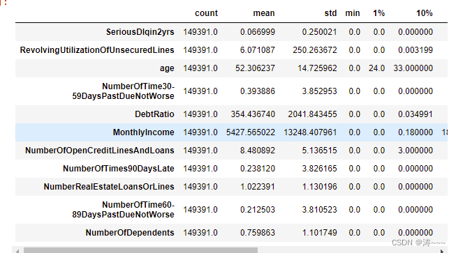Select the std column header
Viewport: 456px width, 253px height.
point(331,13)
